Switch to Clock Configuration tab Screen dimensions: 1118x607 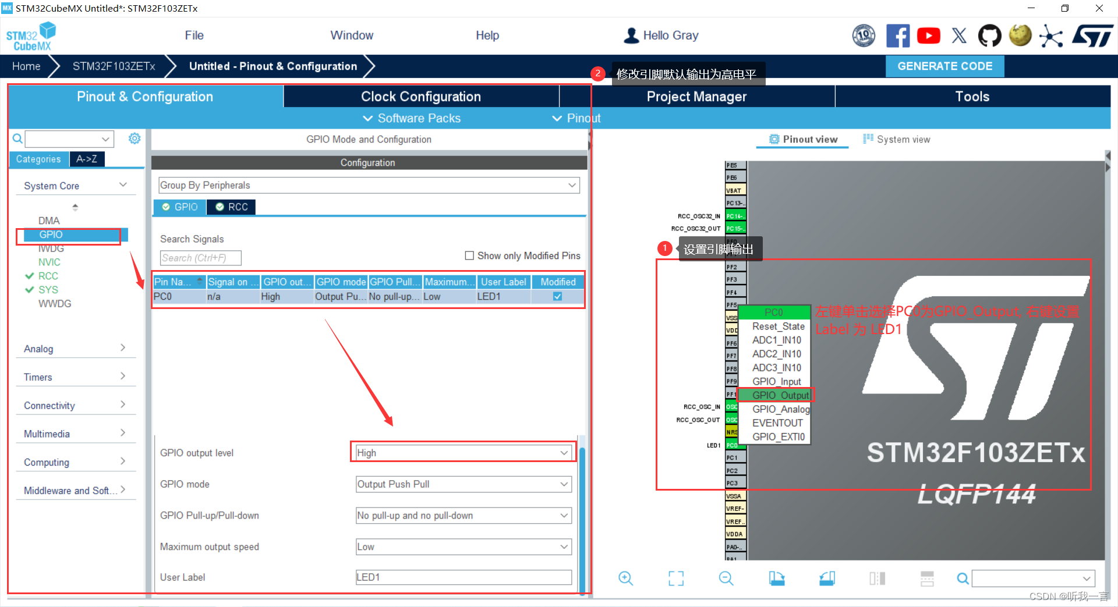click(x=421, y=97)
